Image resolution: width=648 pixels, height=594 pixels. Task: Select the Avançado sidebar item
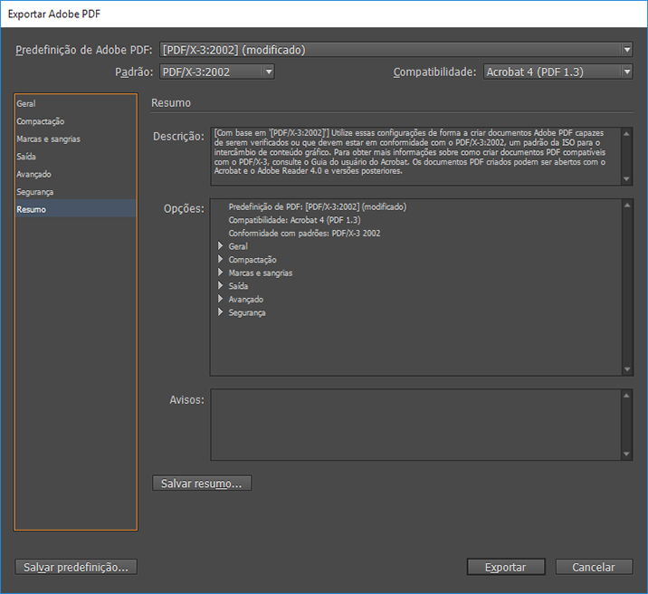click(x=33, y=174)
